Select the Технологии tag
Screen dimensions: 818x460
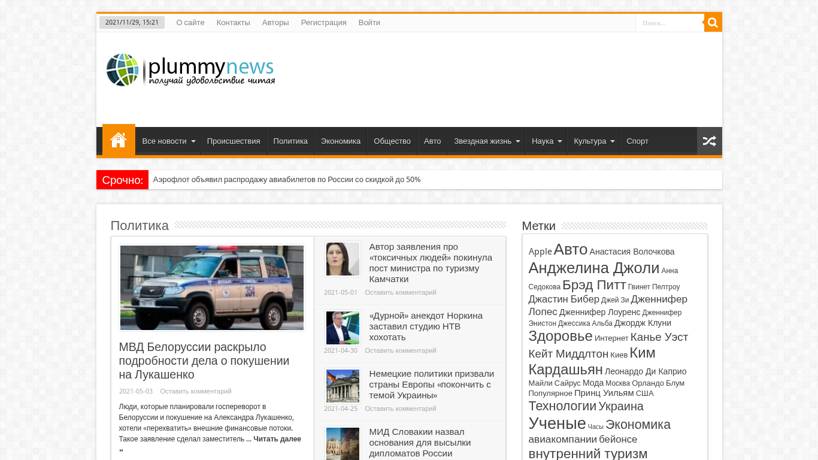click(x=562, y=406)
